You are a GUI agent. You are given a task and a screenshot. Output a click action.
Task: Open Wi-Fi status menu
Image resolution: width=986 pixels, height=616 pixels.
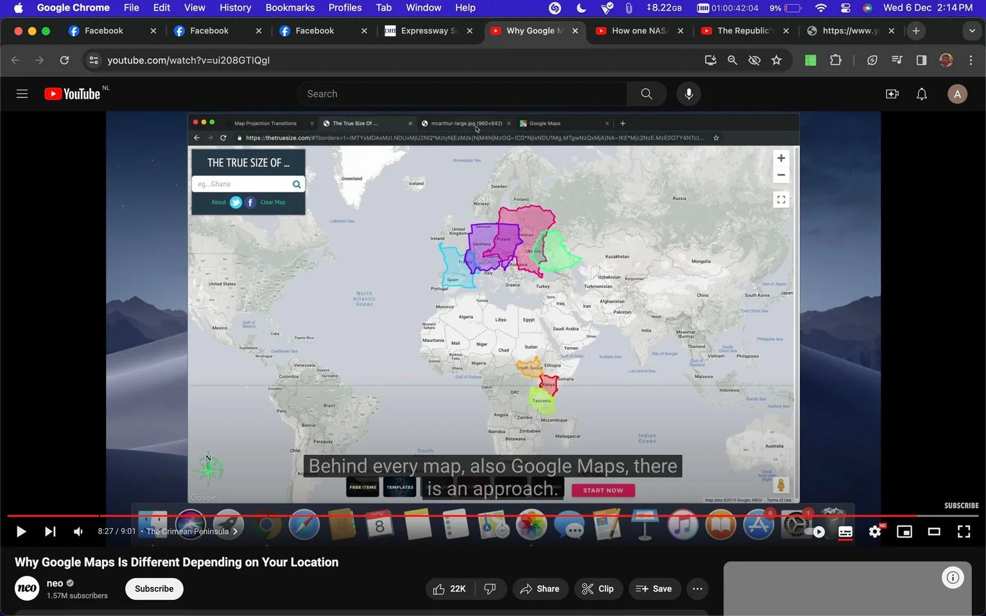coord(821,8)
